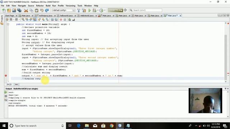Open the File menu
The height and width of the screenshot is (129, 230).
pos(3,6)
